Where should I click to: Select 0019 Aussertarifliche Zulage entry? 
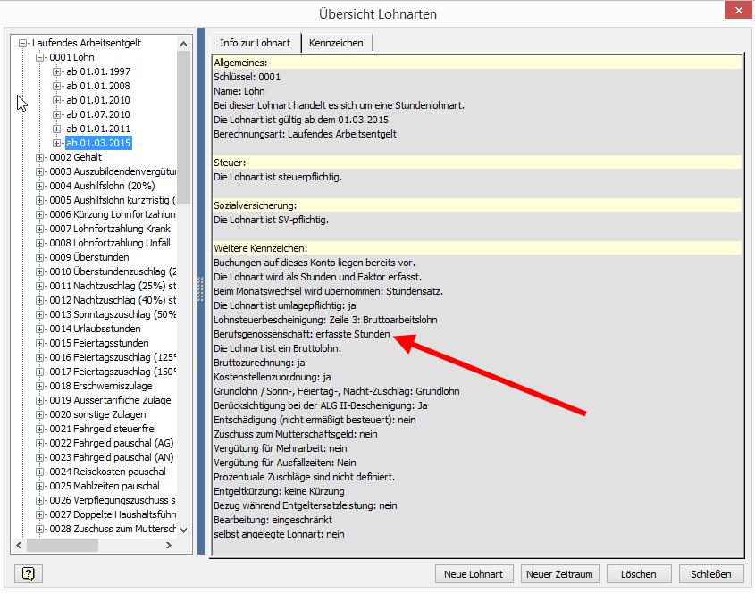(110, 400)
